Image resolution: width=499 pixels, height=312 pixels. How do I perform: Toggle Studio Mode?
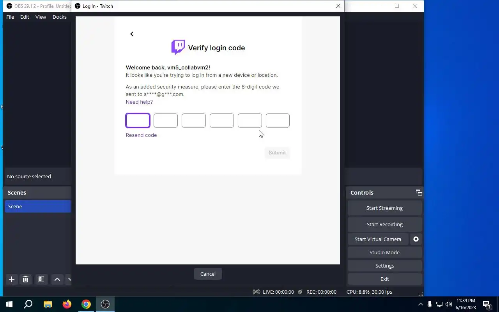[x=384, y=252]
